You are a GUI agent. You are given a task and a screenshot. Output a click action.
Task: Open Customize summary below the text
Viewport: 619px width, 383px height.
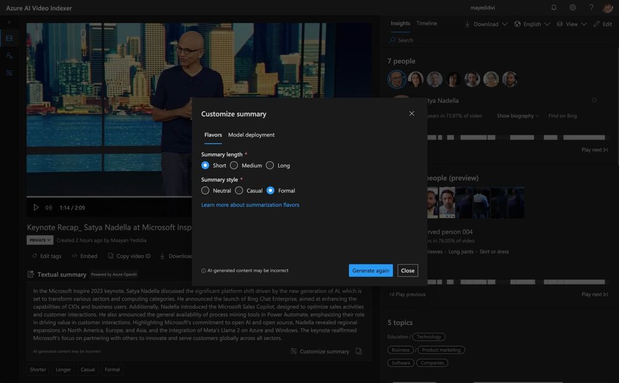click(320, 351)
